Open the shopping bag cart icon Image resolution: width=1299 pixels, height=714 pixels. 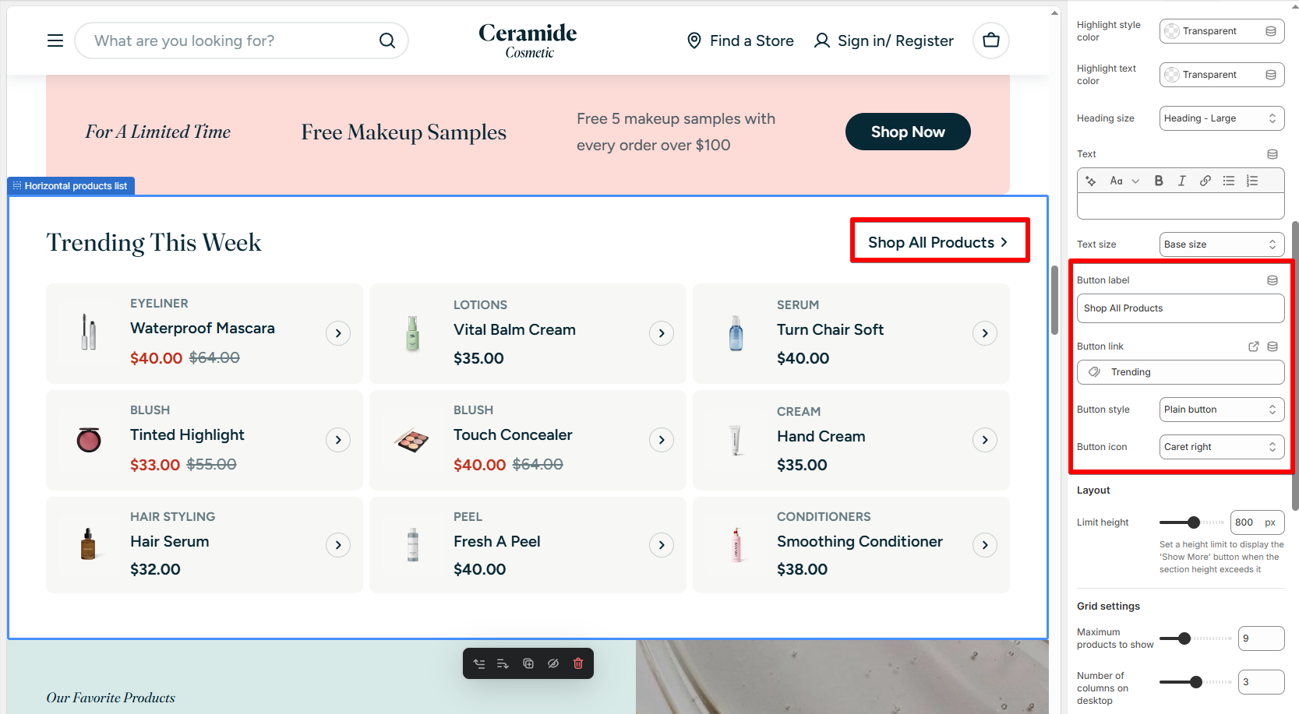pyautogui.click(x=990, y=40)
